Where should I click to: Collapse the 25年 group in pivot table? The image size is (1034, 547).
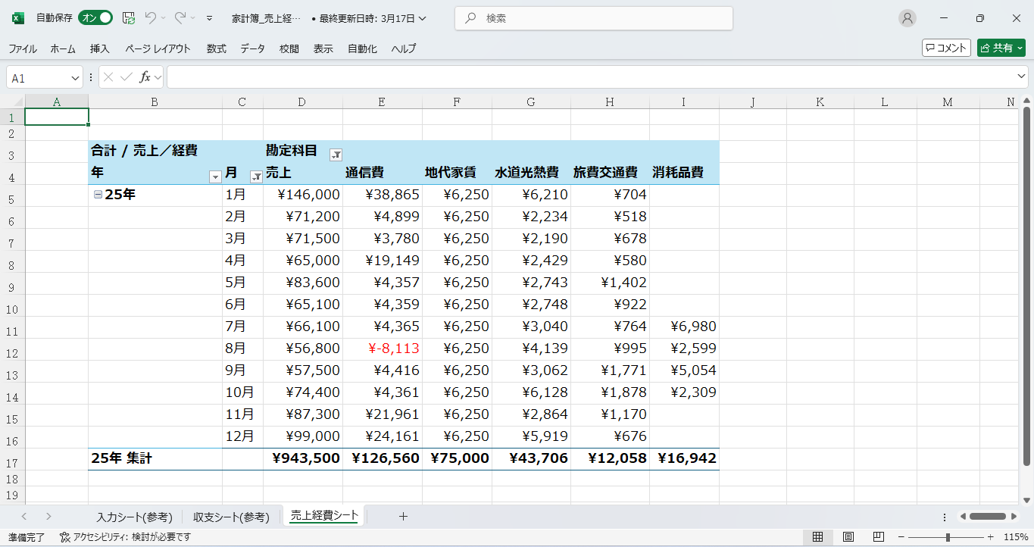[98, 195]
